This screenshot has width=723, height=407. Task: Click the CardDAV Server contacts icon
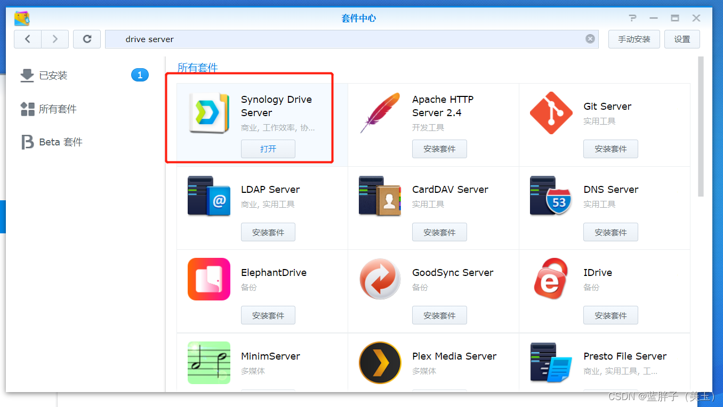tap(380, 196)
